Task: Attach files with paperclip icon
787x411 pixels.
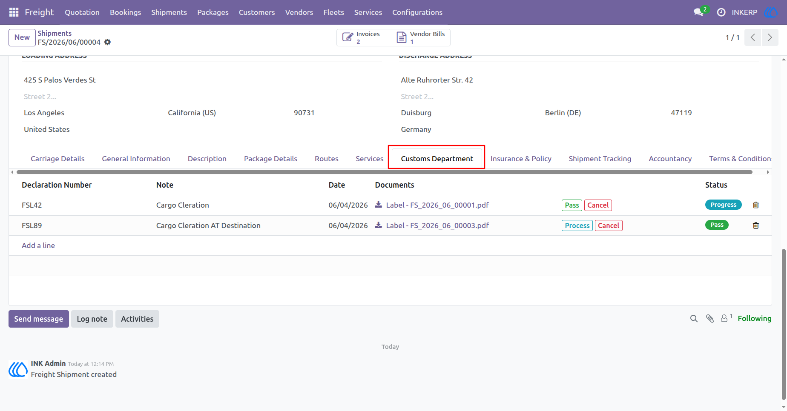Action: coord(710,319)
